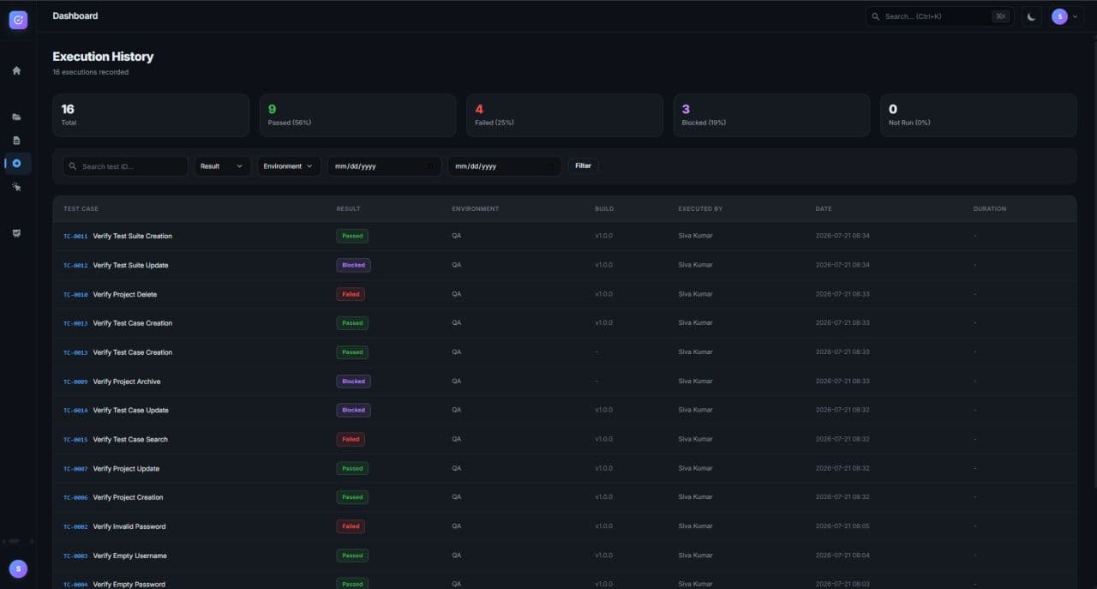The height and width of the screenshot is (589, 1097).
Task: Open test case link TC-0014
Action: click(x=75, y=411)
